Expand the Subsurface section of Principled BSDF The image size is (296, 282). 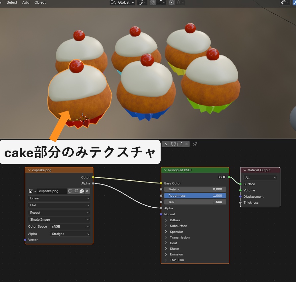click(x=176, y=226)
